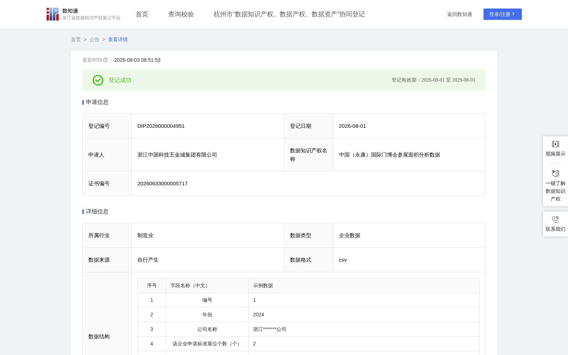
Task: Open the 查询校验 navigation item
Action: [181, 14]
